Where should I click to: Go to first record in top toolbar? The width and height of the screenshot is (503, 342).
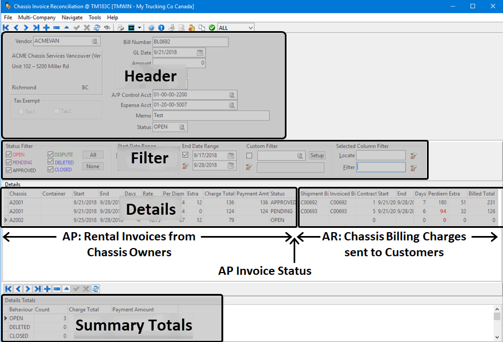(6, 27)
